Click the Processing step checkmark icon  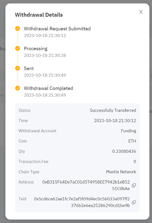point(18,48)
